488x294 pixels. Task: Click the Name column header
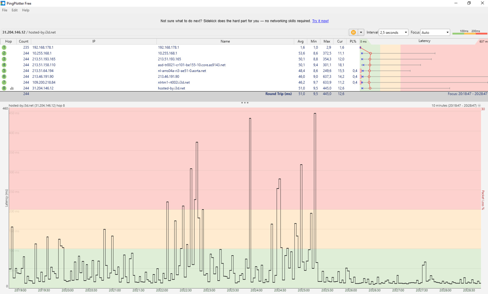click(225, 41)
